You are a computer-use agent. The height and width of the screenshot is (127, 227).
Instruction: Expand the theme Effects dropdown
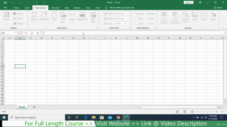click(19, 24)
